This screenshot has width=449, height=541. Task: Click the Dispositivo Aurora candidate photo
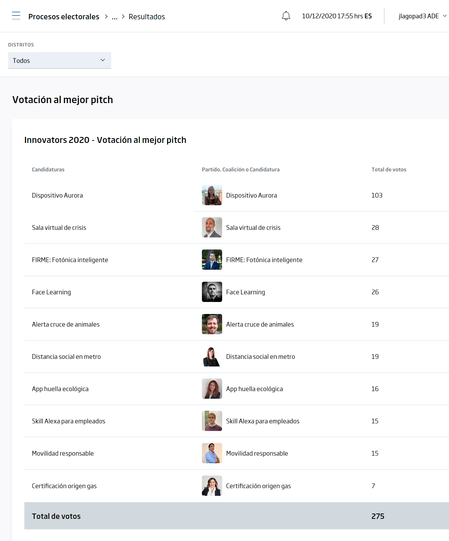tap(212, 195)
